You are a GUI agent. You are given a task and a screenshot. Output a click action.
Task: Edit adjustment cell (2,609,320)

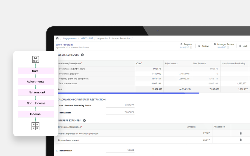tap(178, 79)
